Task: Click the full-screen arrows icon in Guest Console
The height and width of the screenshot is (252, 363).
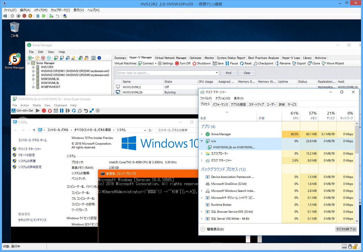Action: pyautogui.click(x=92, y=111)
